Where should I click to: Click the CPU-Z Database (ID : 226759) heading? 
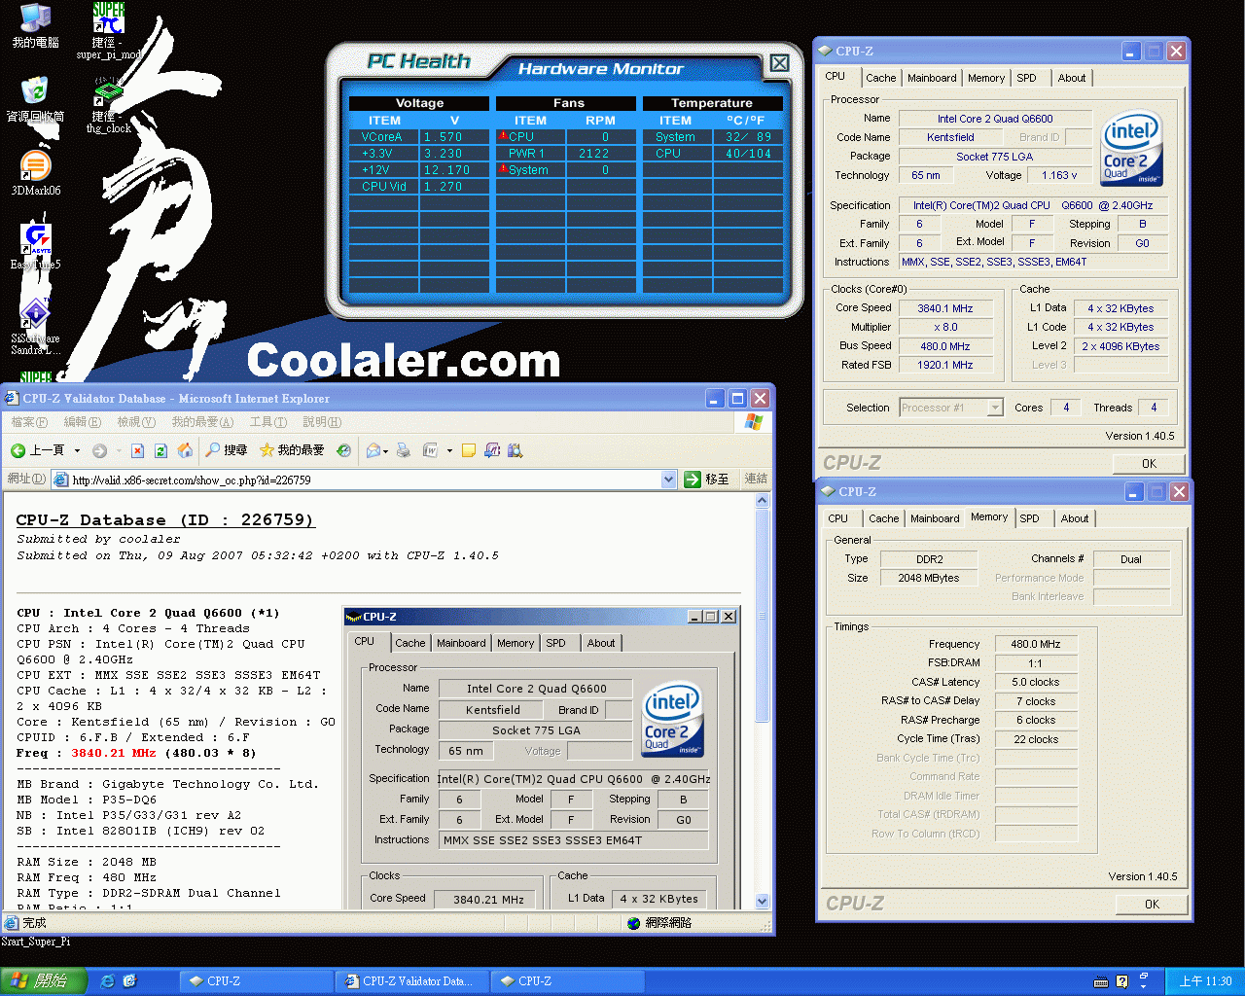click(x=165, y=520)
